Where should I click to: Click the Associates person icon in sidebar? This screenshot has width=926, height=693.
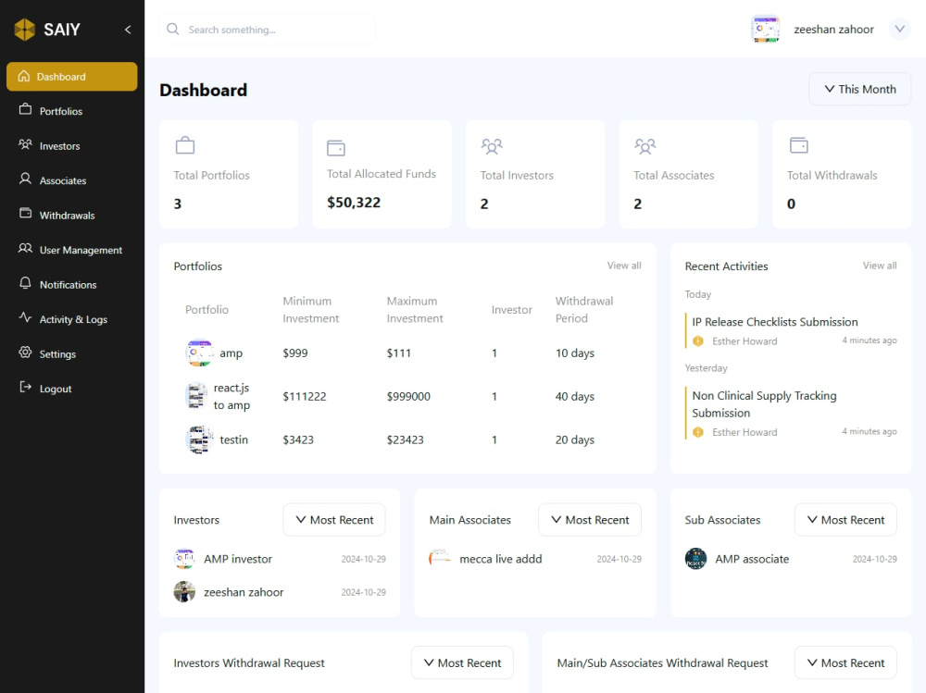tap(25, 179)
